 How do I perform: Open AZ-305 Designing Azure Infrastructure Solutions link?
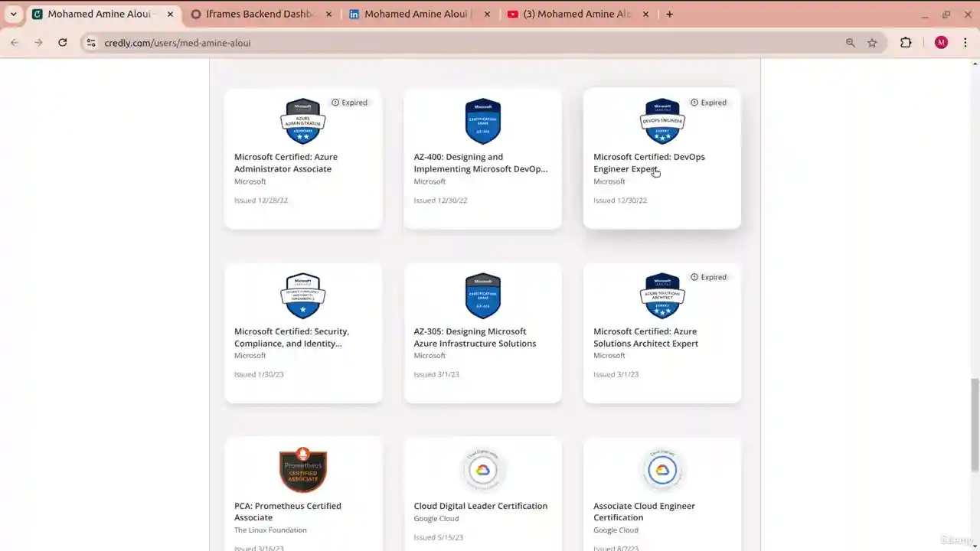[475, 337]
